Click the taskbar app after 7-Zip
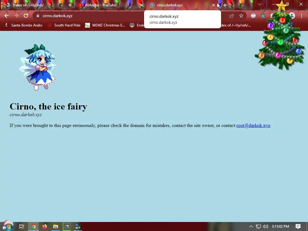Image resolution: width=308 pixels, height=231 pixels. [x=78, y=226]
